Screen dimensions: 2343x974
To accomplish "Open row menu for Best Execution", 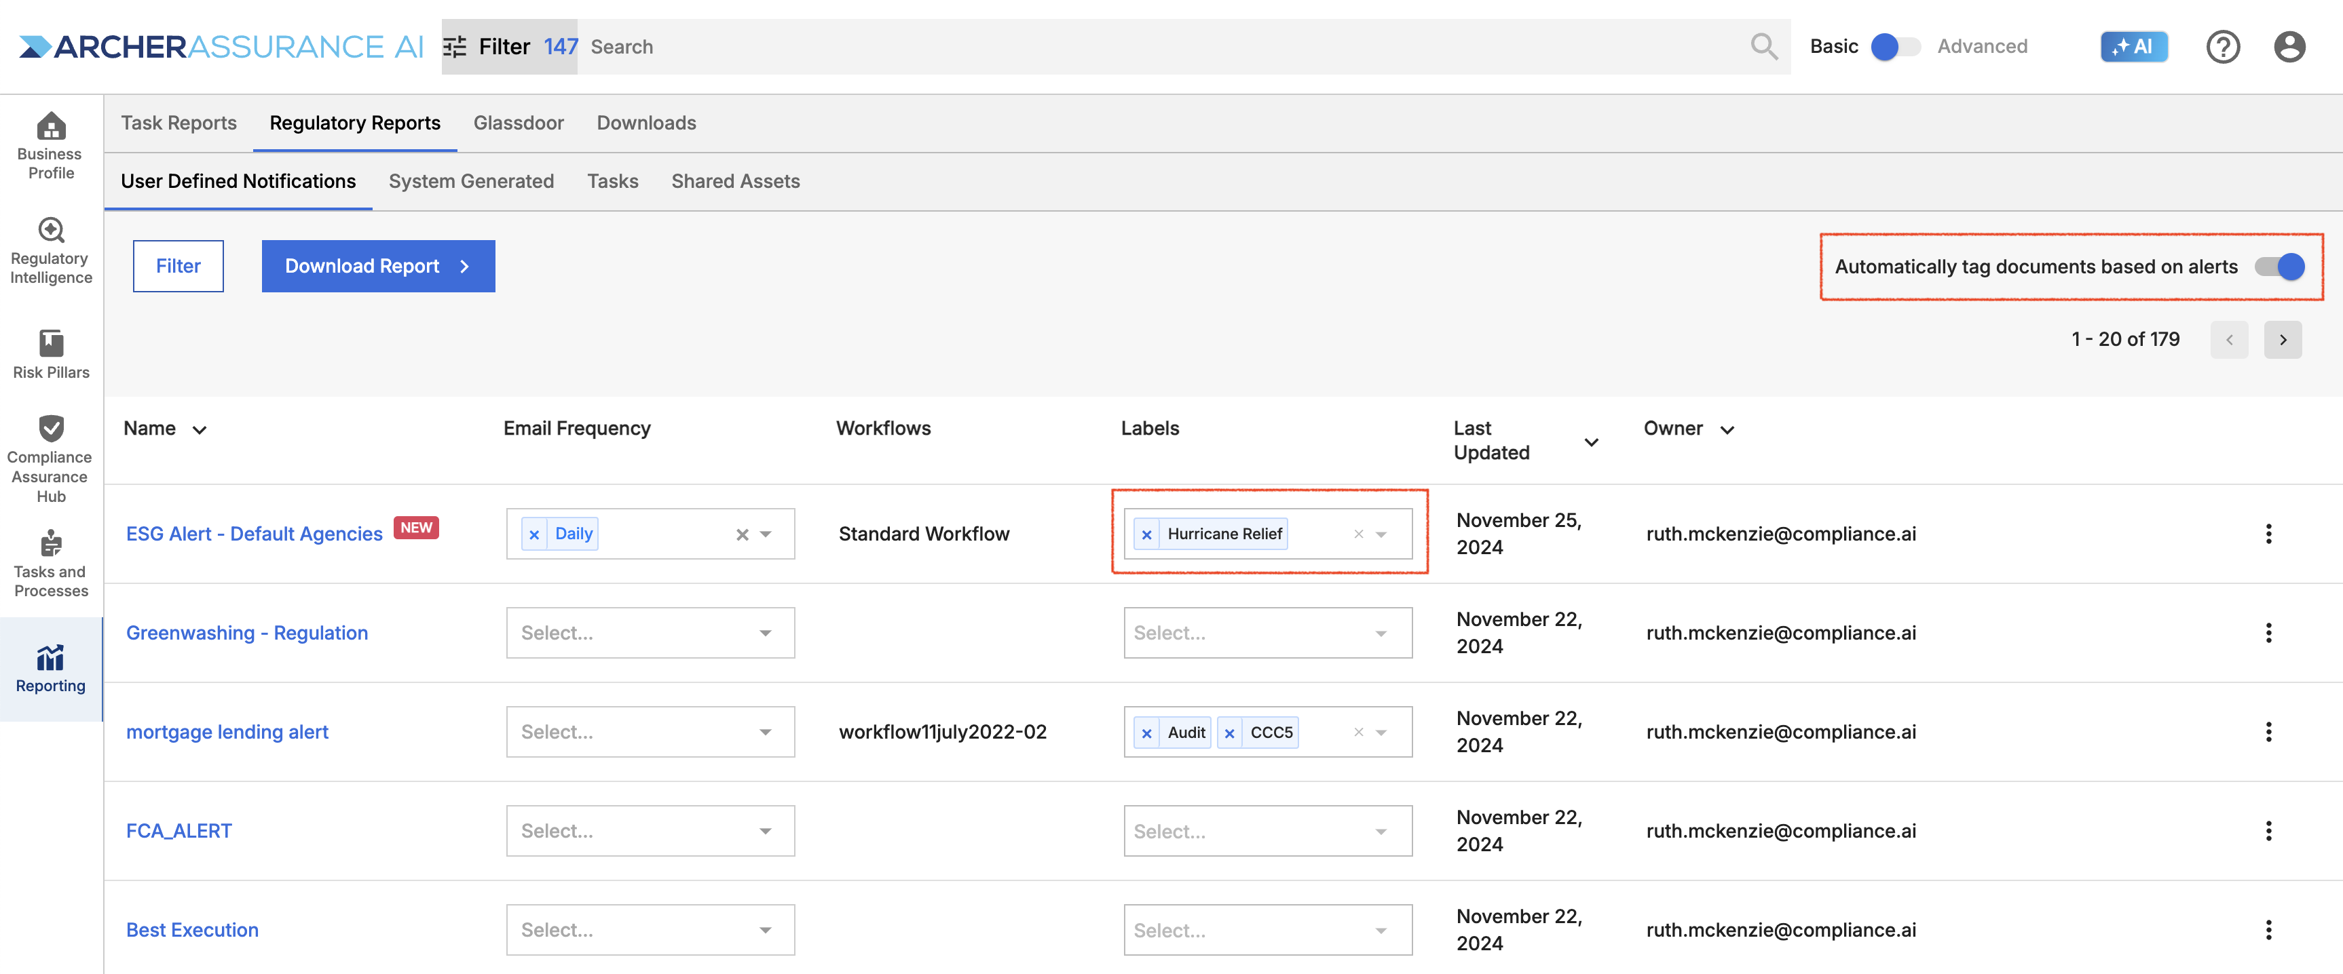I will pos(2268,931).
